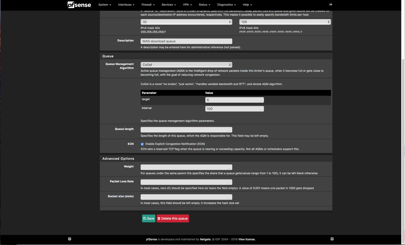Image resolution: width=405 pixels, height=245 pixels.
Task: Open the Interfaces menu
Action: (126, 5)
